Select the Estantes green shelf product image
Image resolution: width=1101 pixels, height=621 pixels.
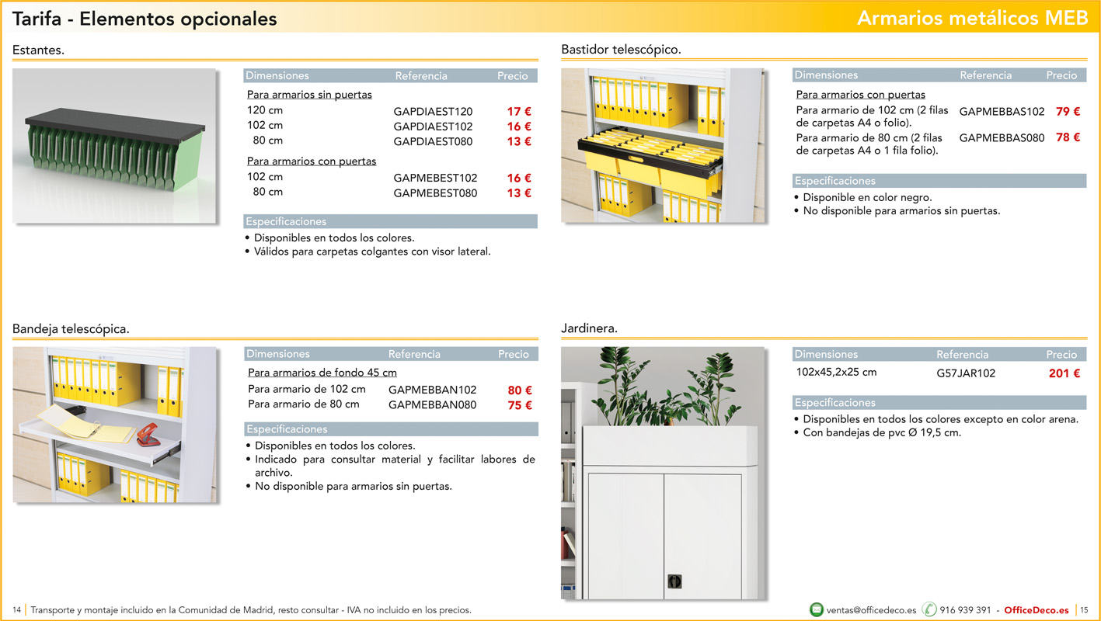tap(114, 146)
